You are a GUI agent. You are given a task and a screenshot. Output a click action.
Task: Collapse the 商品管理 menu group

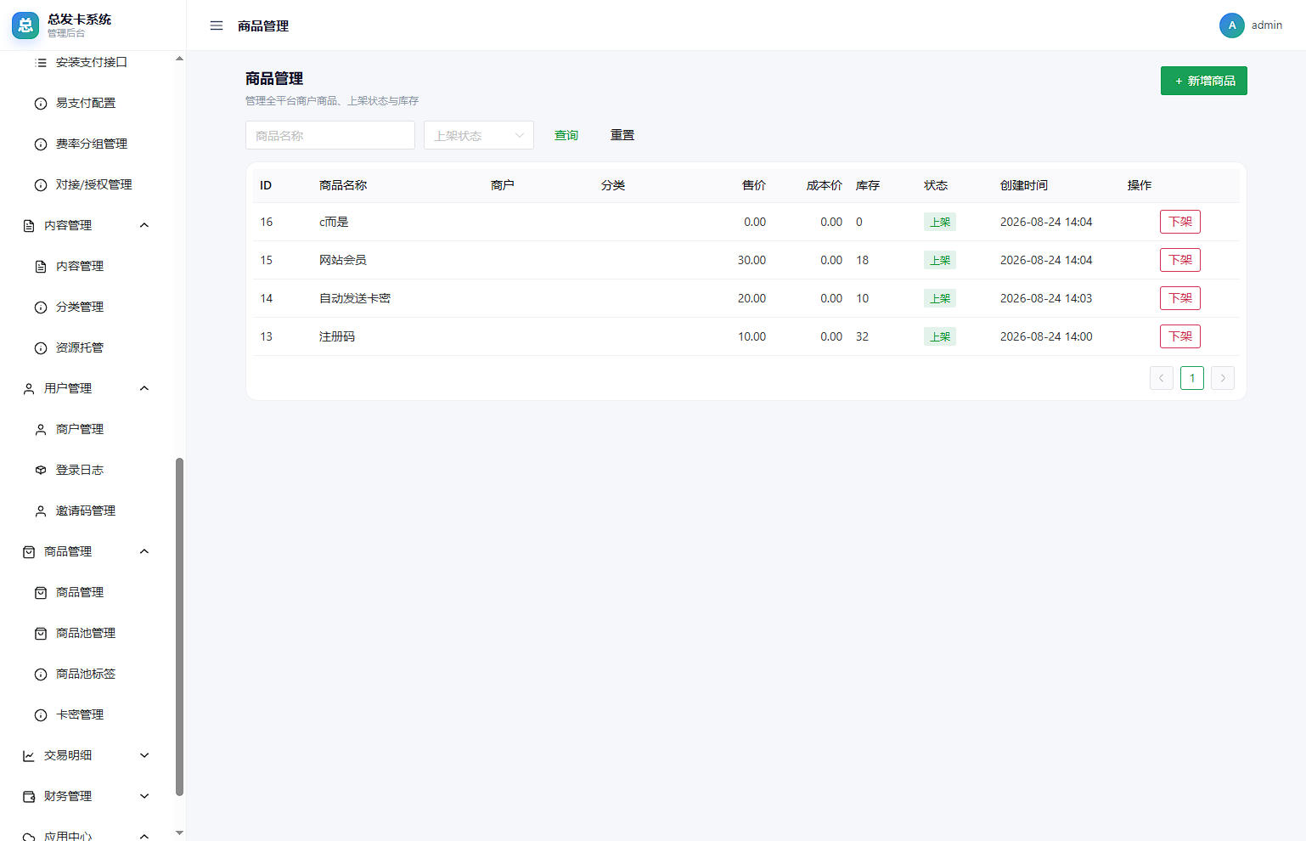click(x=144, y=551)
